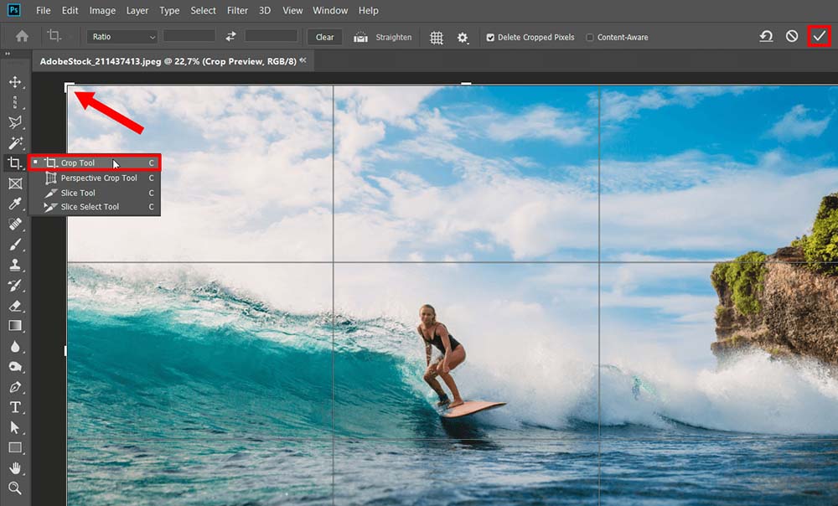Select the Move tool

[x=15, y=82]
